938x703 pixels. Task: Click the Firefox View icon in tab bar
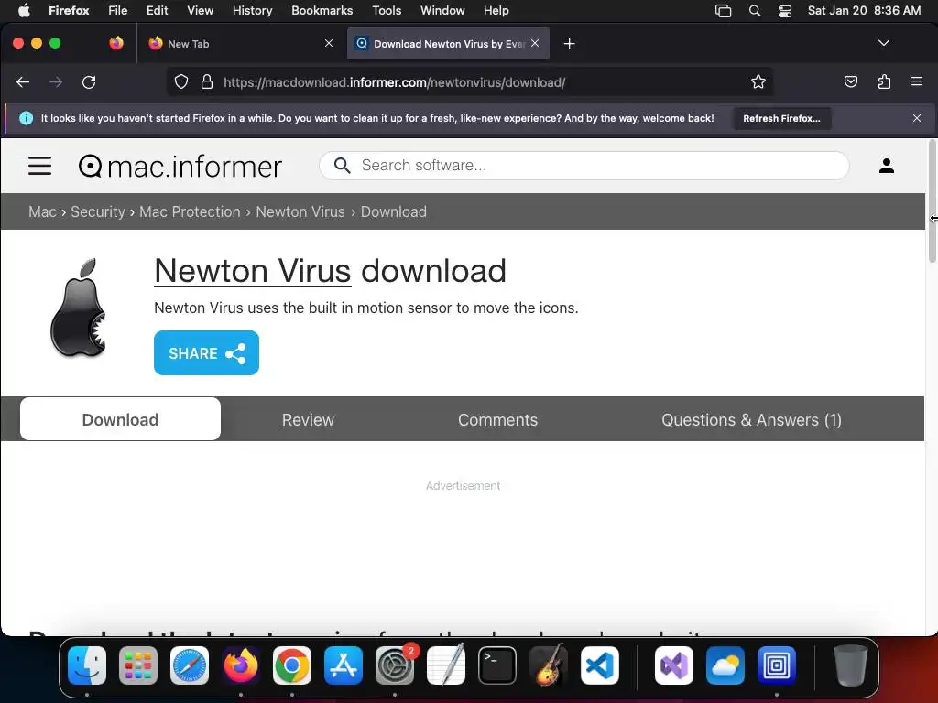click(x=116, y=43)
